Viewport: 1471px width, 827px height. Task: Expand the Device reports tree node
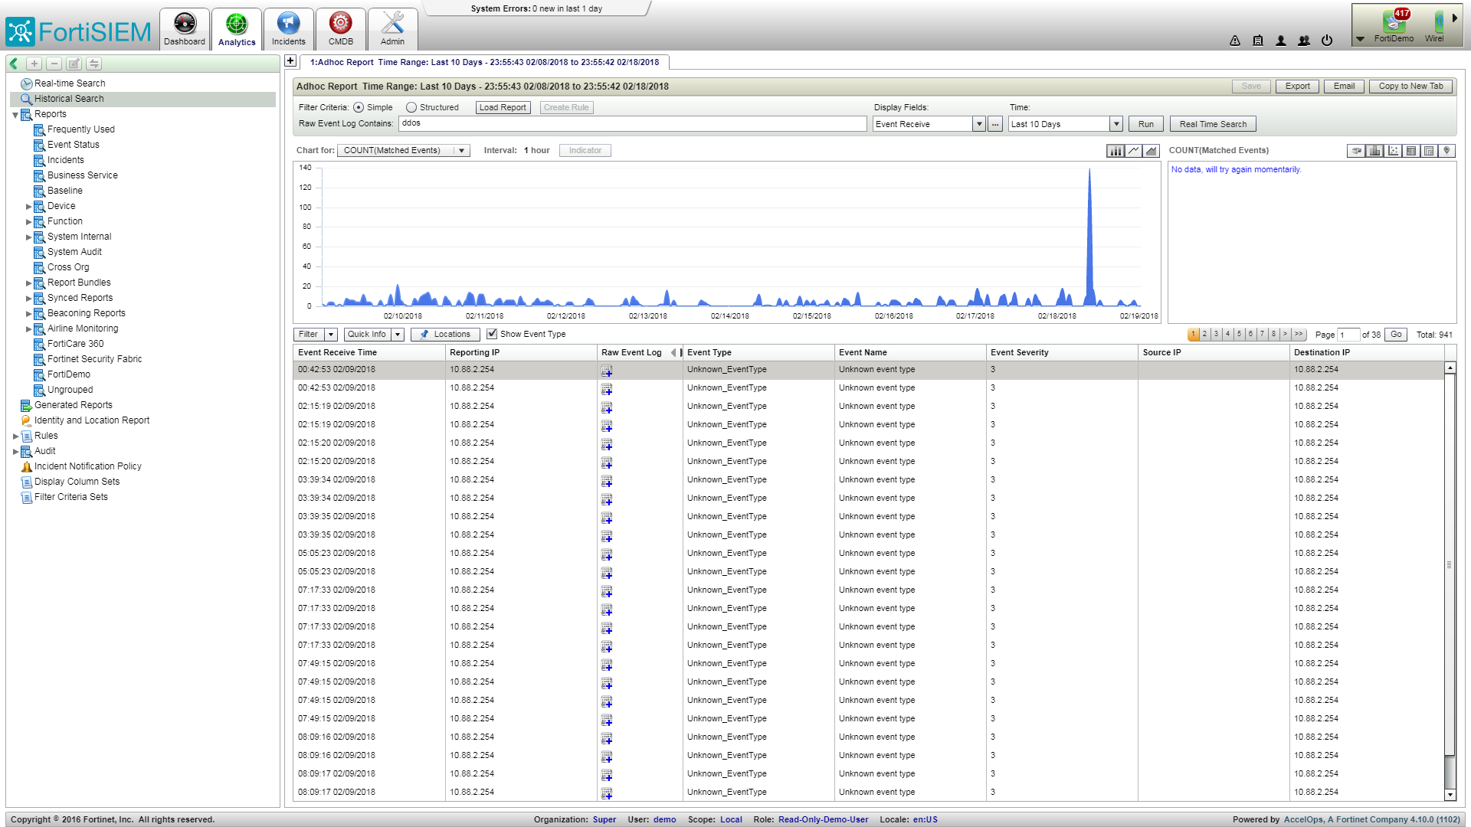point(29,207)
